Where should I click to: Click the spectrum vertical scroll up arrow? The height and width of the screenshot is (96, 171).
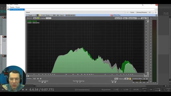pos(148,21)
